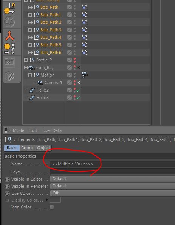Select the axis XYZ coordinate tool icon
175x225 pixels.
click(x=9, y=49)
